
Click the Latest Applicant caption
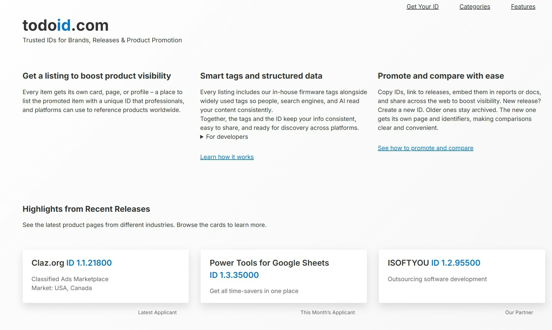coord(157,312)
